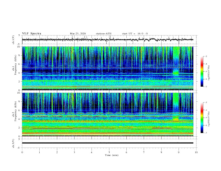Click the "-4" tick on the ch.2 color bar

click(x=206, y=110)
